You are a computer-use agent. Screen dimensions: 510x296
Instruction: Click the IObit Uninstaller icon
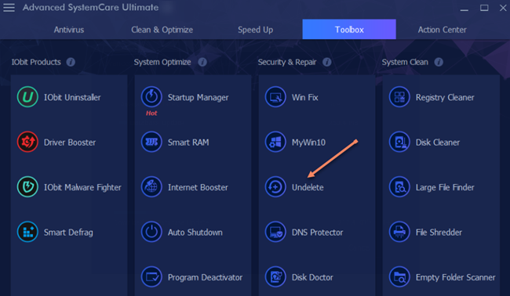point(27,97)
